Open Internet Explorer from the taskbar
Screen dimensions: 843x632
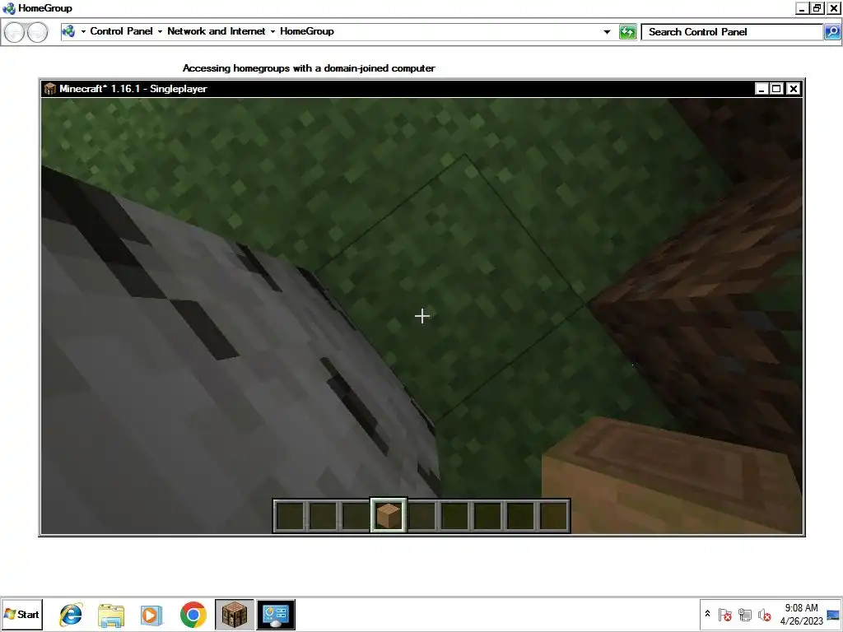(71, 614)
